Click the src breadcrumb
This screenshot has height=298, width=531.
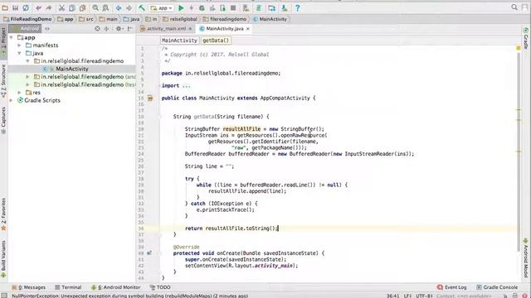(86, 19)
